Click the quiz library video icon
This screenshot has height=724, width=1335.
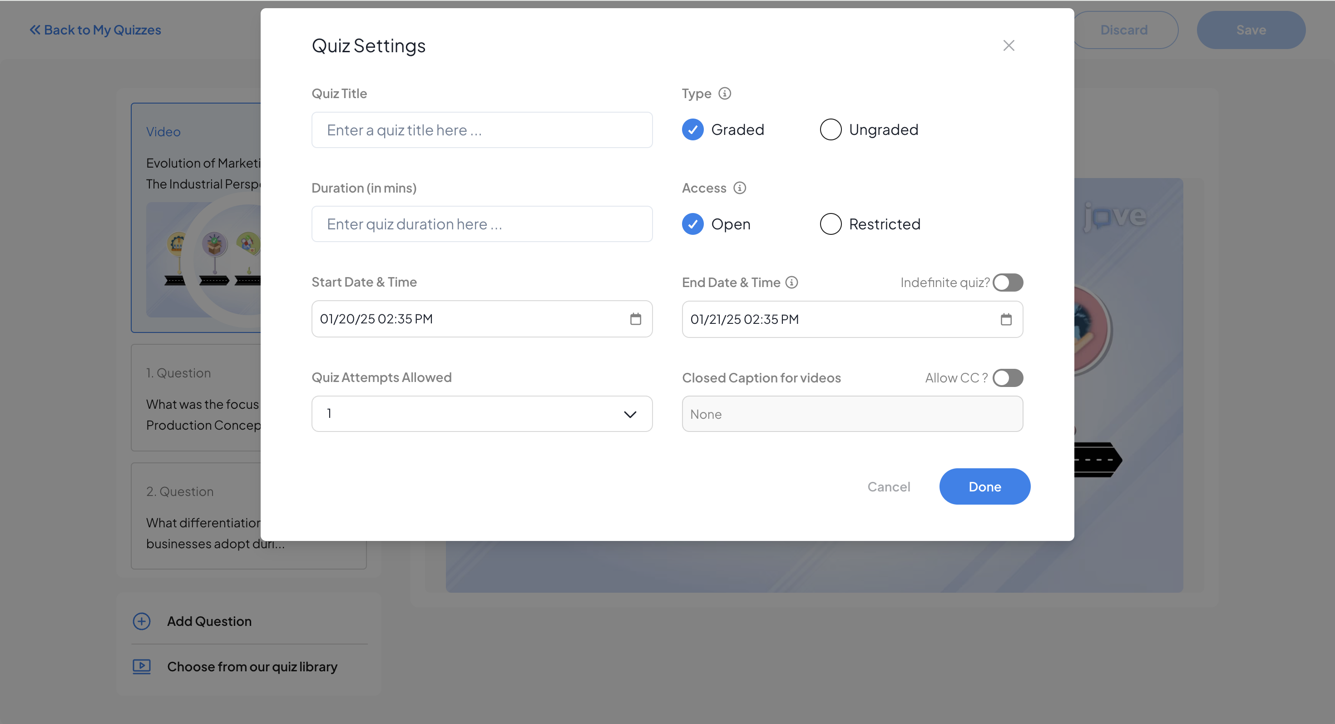(142, 666)
